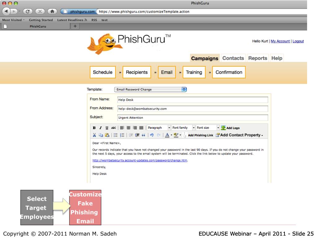Click the Cut scissors icon

pos(94,135)
